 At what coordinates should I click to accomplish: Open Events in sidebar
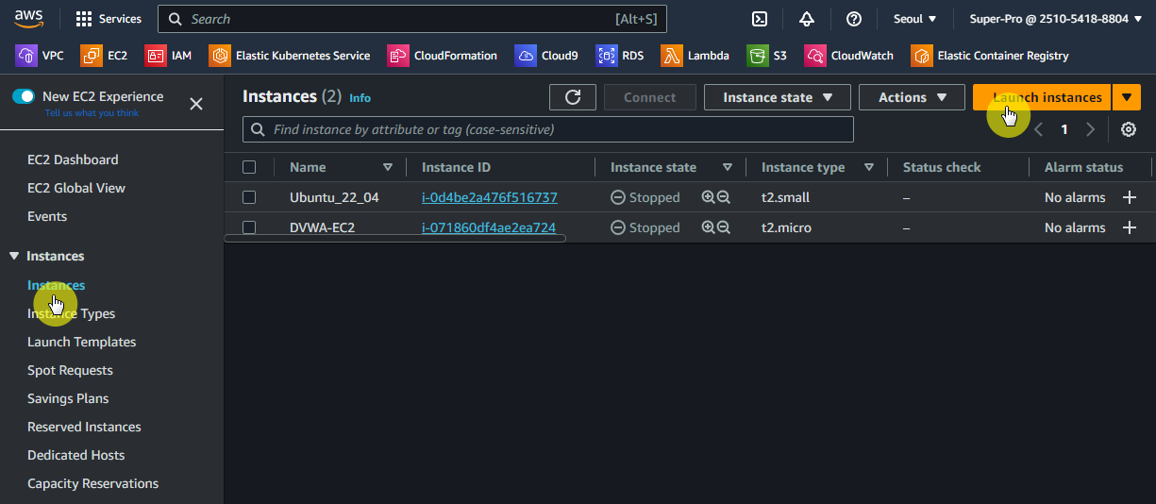(47, 216)
